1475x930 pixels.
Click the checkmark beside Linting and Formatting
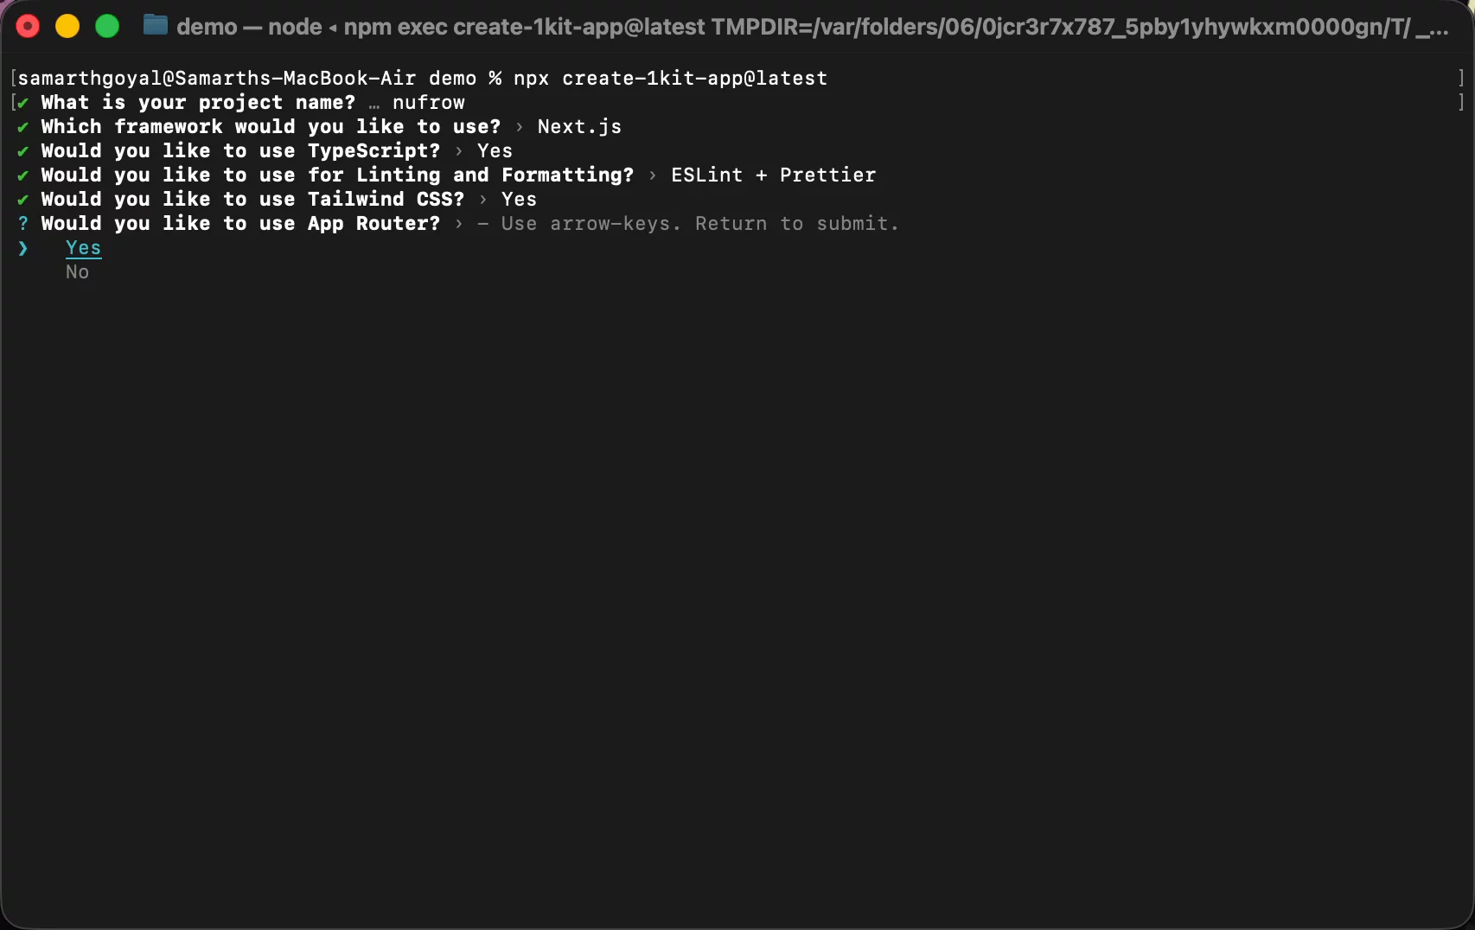pyautogui.click(x=23, y=175)
